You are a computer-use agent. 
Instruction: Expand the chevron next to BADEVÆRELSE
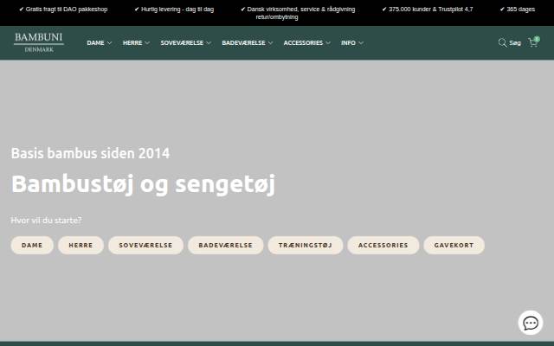click(271, 42)
